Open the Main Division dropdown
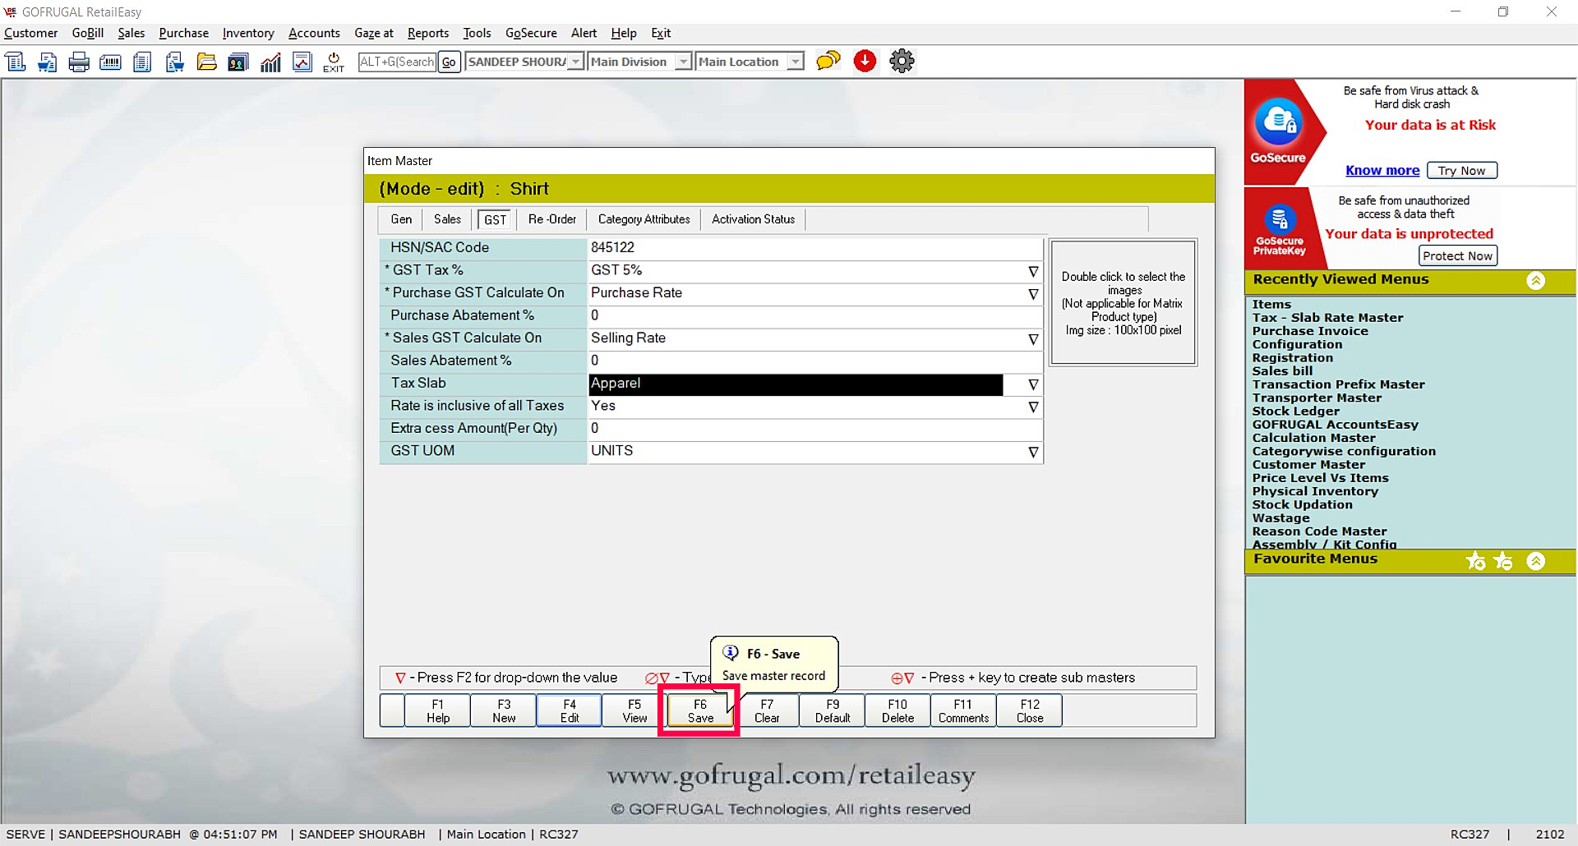Image resolution: width=1578 pixels, height=846 pixels. click(683, 62)
